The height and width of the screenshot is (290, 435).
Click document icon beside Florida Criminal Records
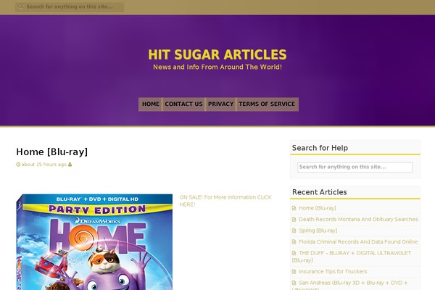[294, 242]
